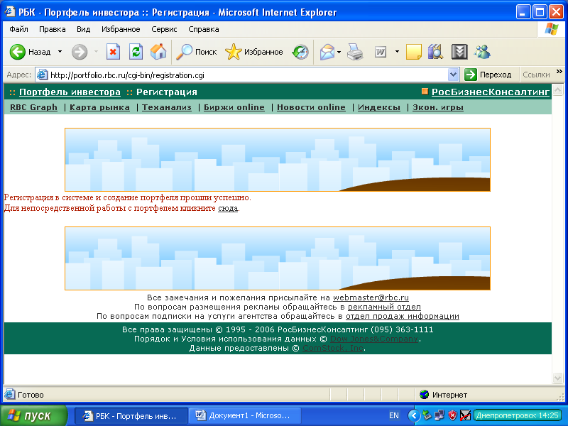Image resolution: width=568 pixels, height=426 pixels.
Task: Go to Home page icon
Action: (158, 52)
